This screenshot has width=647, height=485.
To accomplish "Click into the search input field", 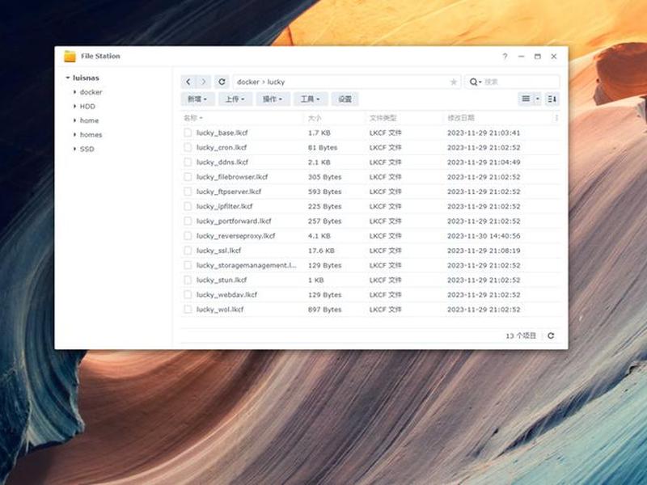I will 521,82.
